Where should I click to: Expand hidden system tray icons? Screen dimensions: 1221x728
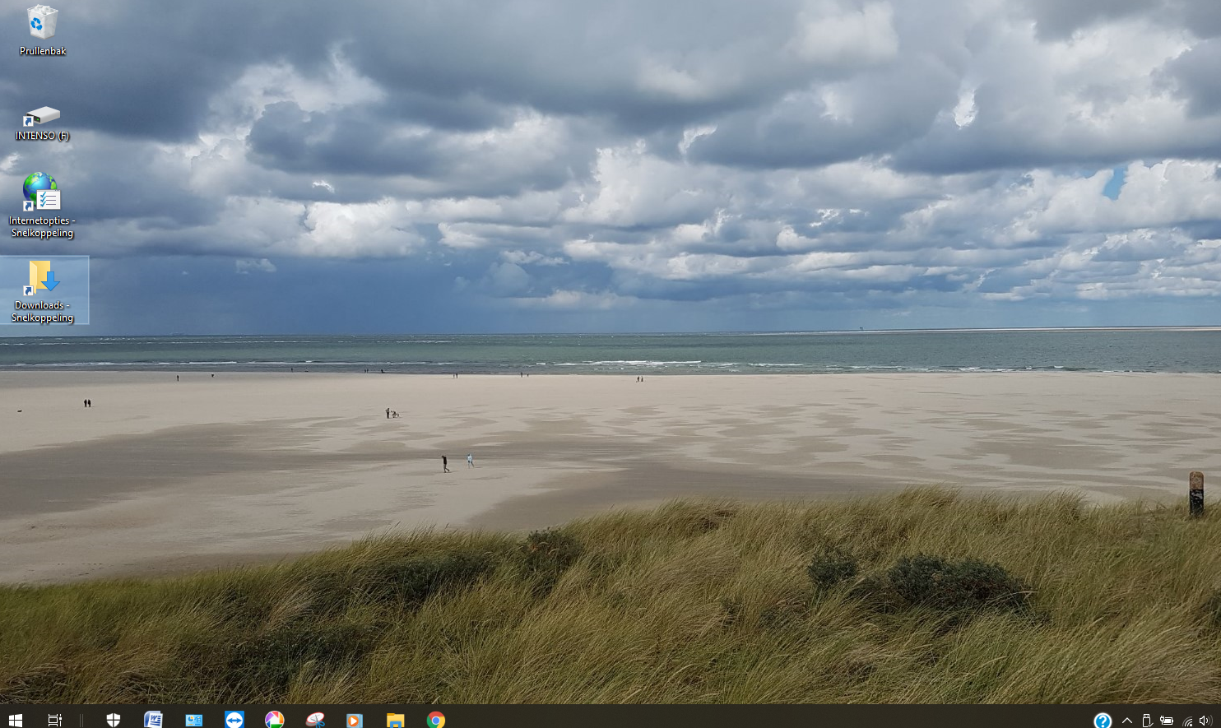pyautogui.click(x=1127, y=721)
